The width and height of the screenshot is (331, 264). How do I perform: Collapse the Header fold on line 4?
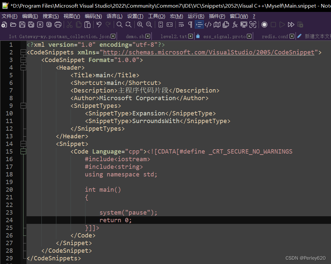coord(23,67)
